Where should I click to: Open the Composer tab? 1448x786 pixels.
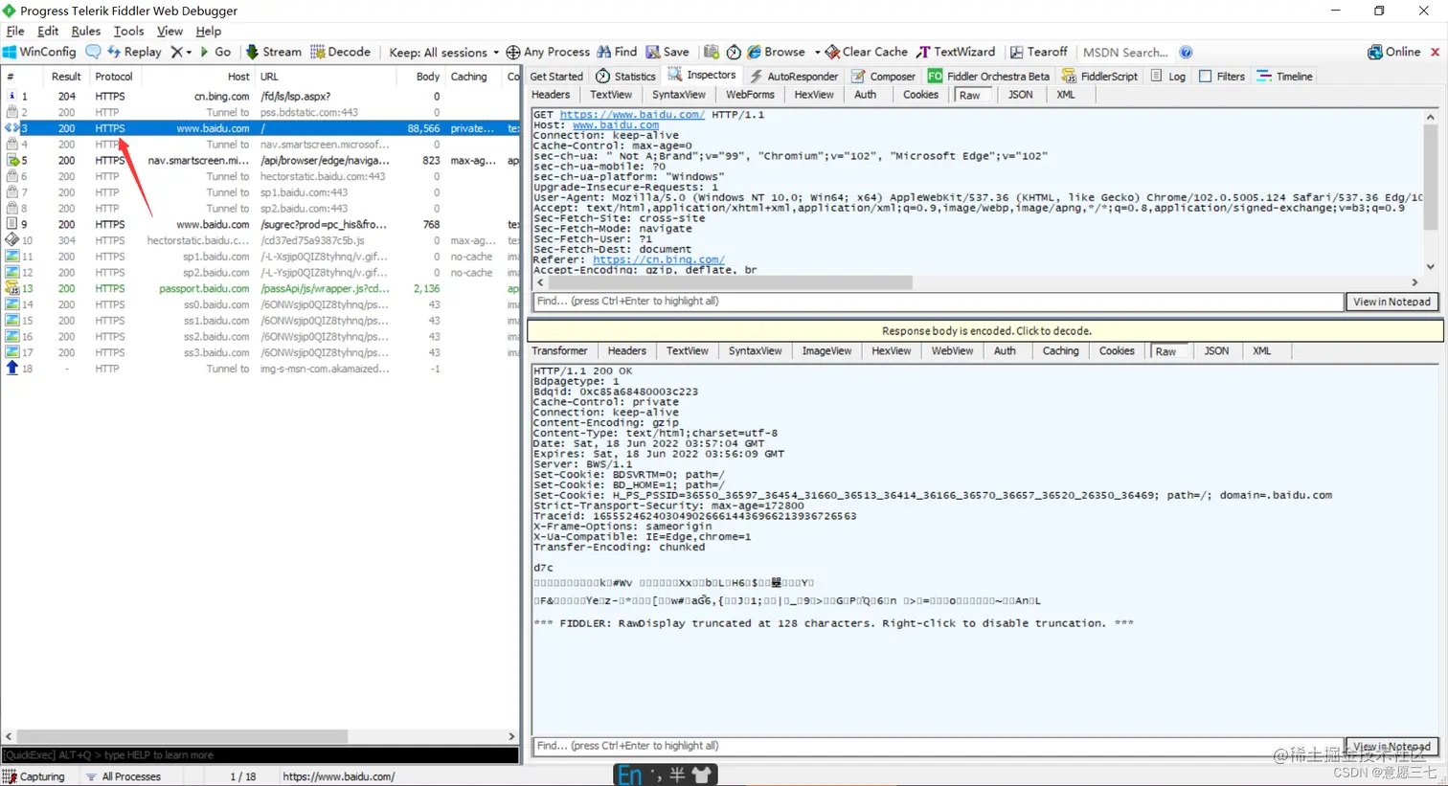click(x=883, y=76)
